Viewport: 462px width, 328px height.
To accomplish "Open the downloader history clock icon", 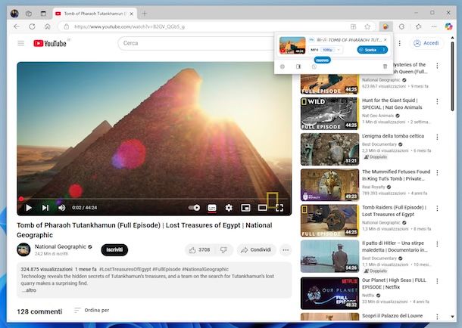I will 314,67.
